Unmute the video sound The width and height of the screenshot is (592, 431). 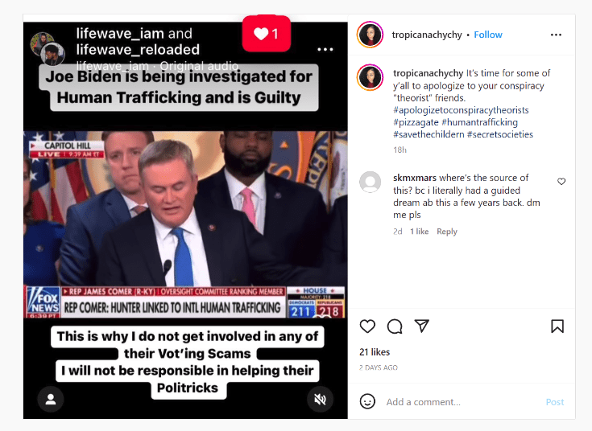(x=321, y=400)
